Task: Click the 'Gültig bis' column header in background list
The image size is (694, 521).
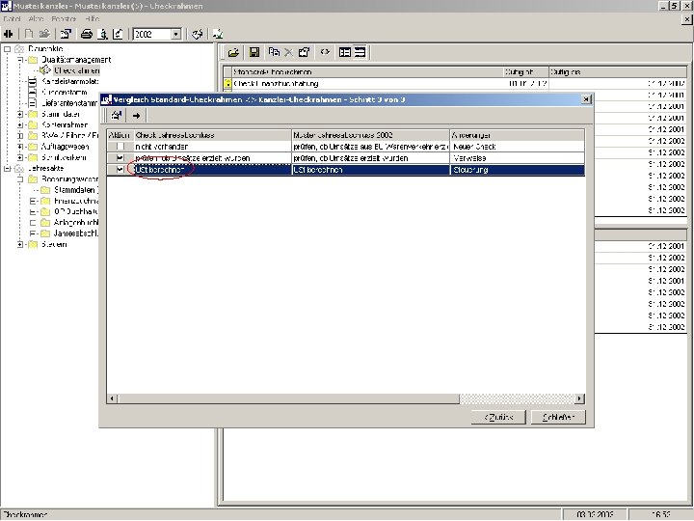Action: (618, 71)
